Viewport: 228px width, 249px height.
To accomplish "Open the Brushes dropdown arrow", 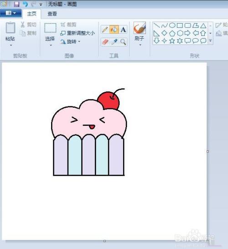I will click(140, 45).
